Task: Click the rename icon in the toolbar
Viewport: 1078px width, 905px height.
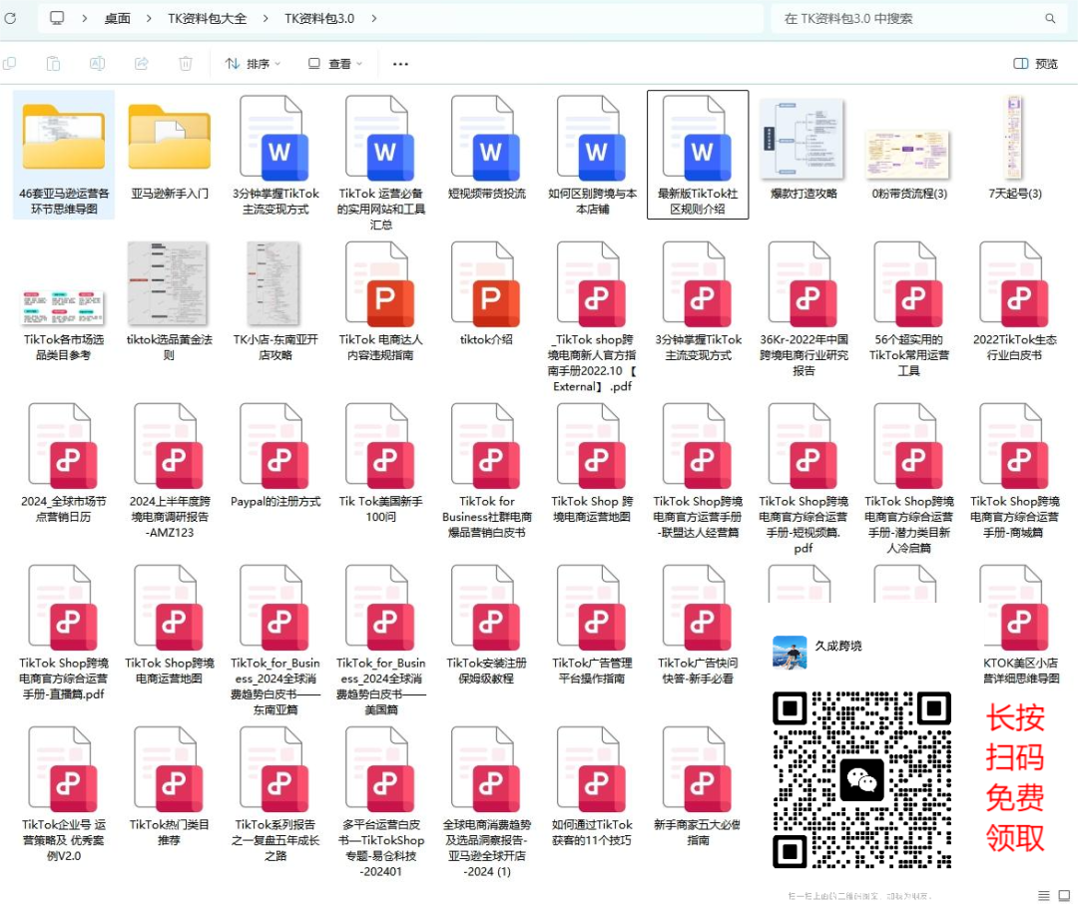Action: click(97, 64)
